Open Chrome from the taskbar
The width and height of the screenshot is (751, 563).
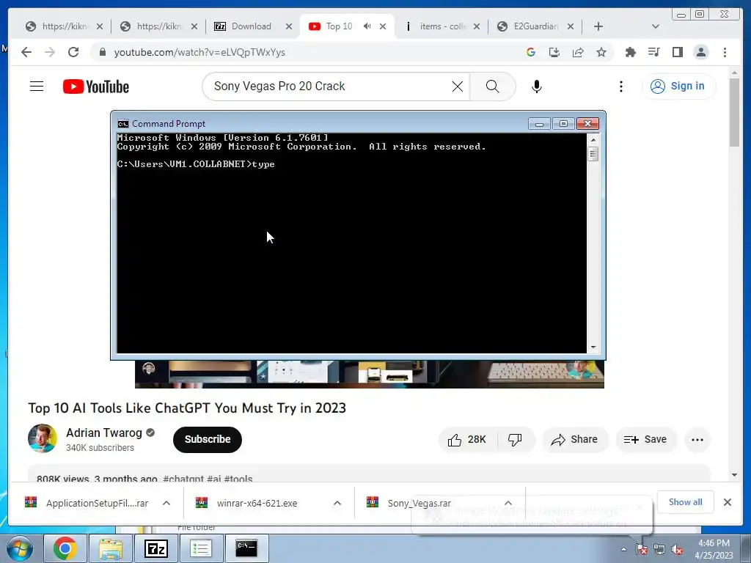click(x=65, y=548)
